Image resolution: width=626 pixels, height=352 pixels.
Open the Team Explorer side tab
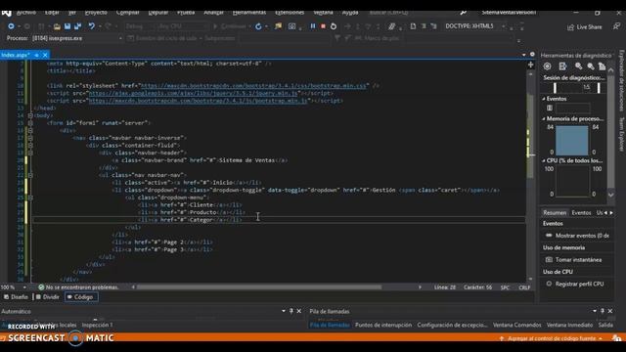tap(621, 135)
